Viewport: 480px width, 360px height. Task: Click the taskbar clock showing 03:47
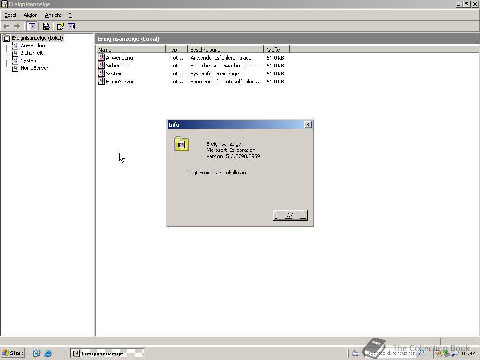point(468,353)
